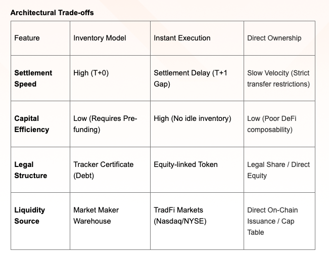Click the Equity-linked Token cell

[197, 169]
